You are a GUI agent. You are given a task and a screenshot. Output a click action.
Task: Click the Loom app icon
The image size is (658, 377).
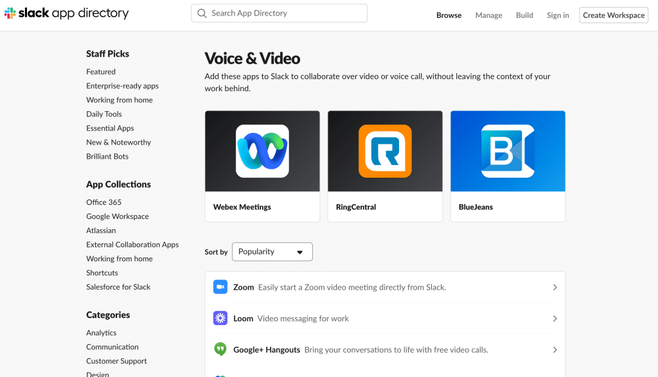point(220,319)
